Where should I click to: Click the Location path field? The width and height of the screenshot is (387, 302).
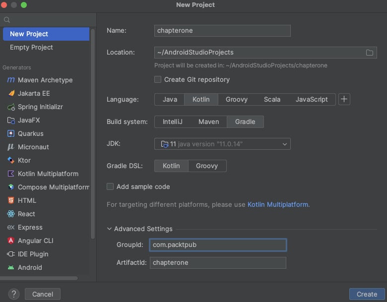pos(259,53)
